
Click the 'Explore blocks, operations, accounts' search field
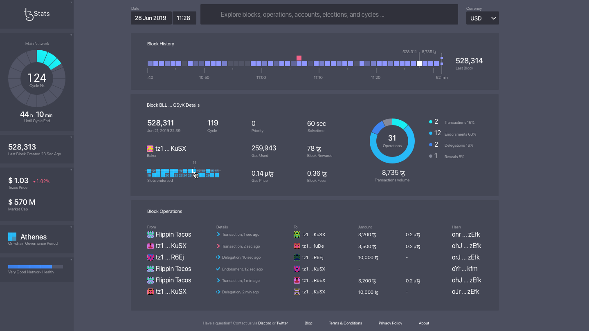point(329,15)
